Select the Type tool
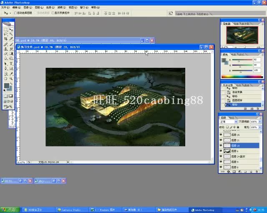Screen dimensions: 267x213 [x=11, y=64]
